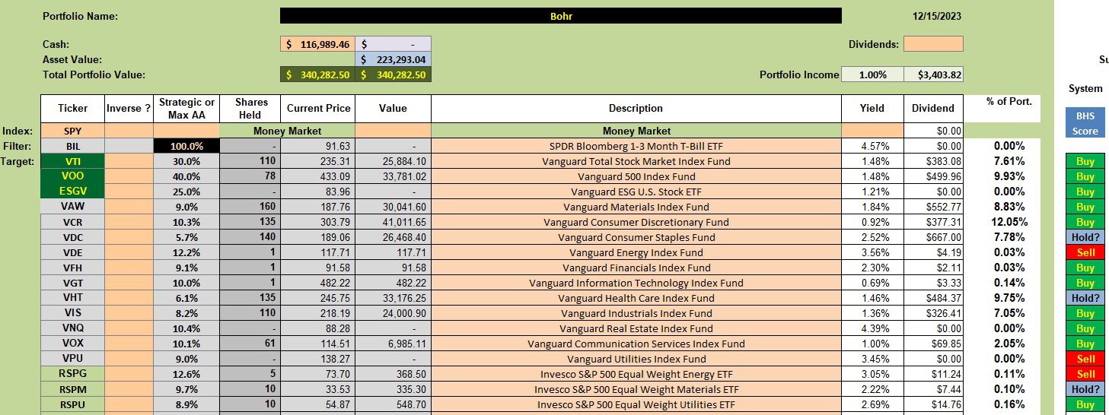Select the VDE ticker cell
1109x415 pixels.
(73, 252)
